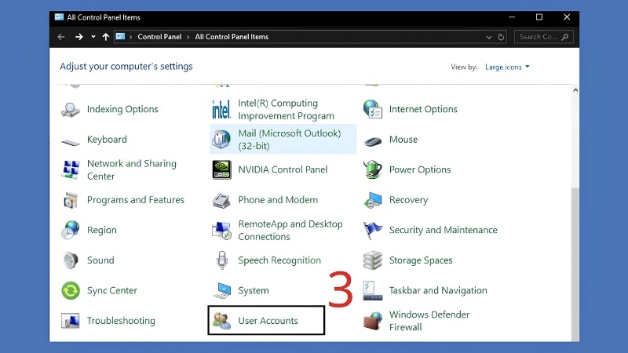The height and width of the screenshot is (353, 628).
Task: Open the Internet Options link text
Action: tap(423, 109)
